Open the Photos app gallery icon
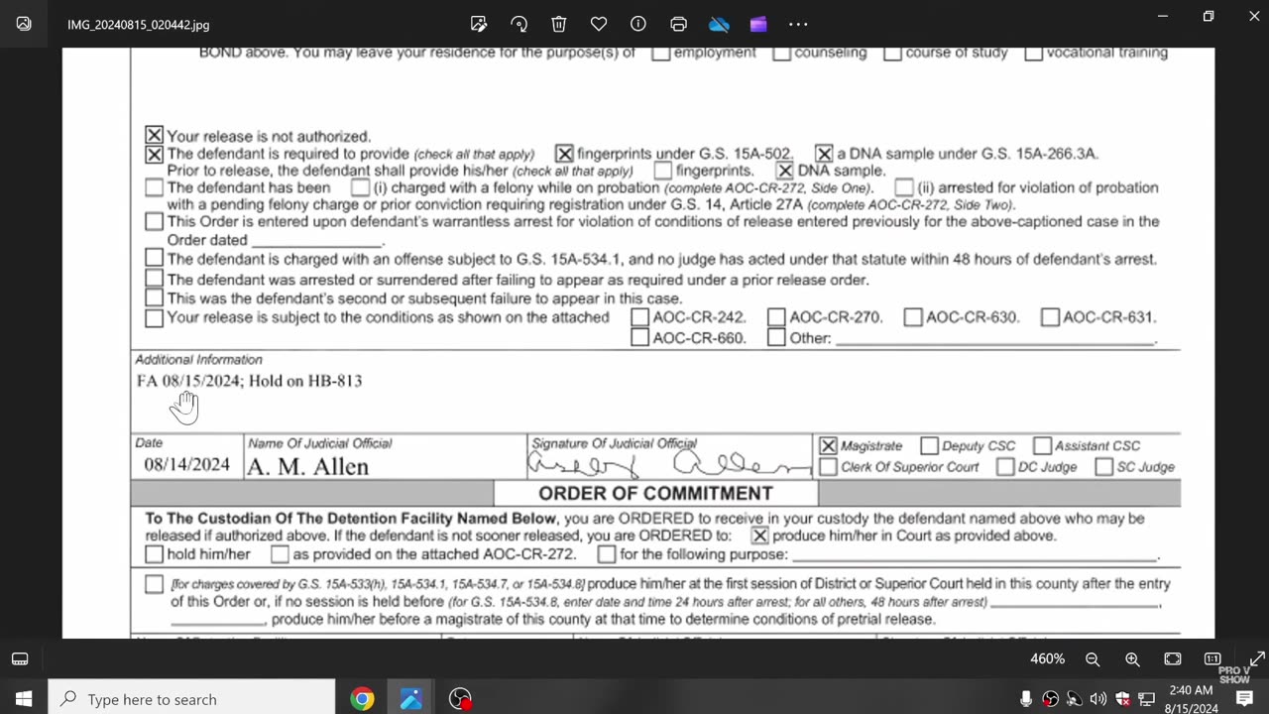The height and width of the screenshot is (714, 1269). click(24, 24)
